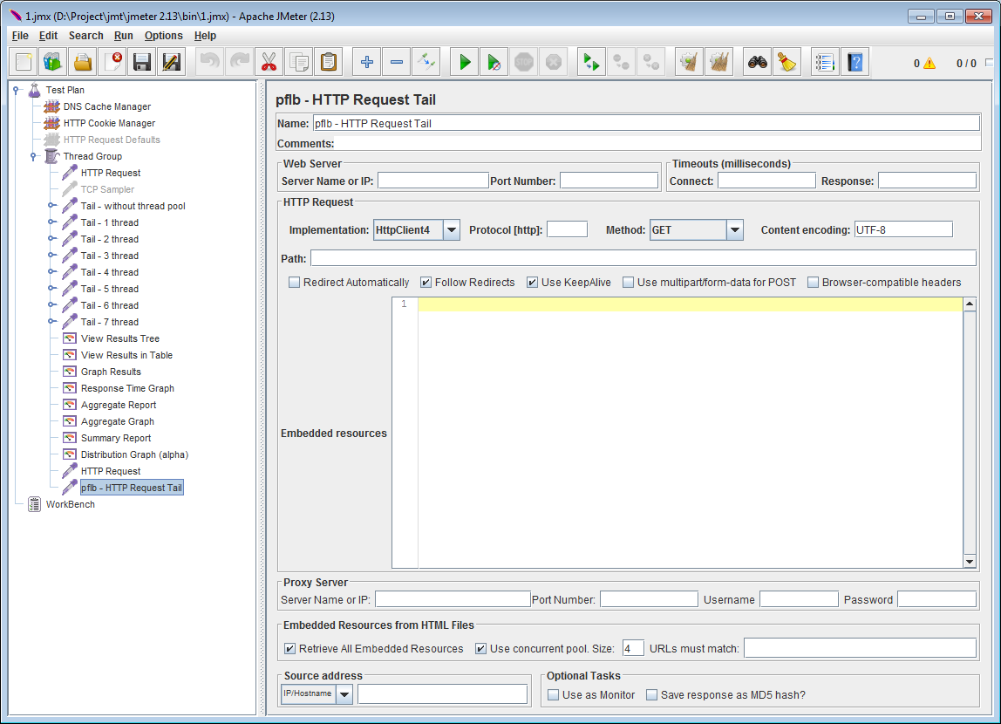
Task: Select Distribution Graph (alpha) listener
Action: tap(134, 454)
